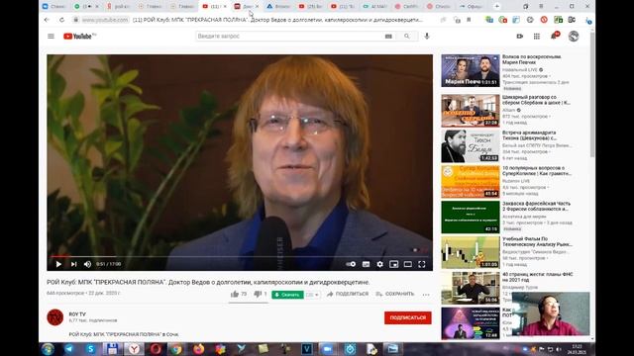Open the player settings gear
This screenshot has height=356, width=634.
(x=379, y=264)
